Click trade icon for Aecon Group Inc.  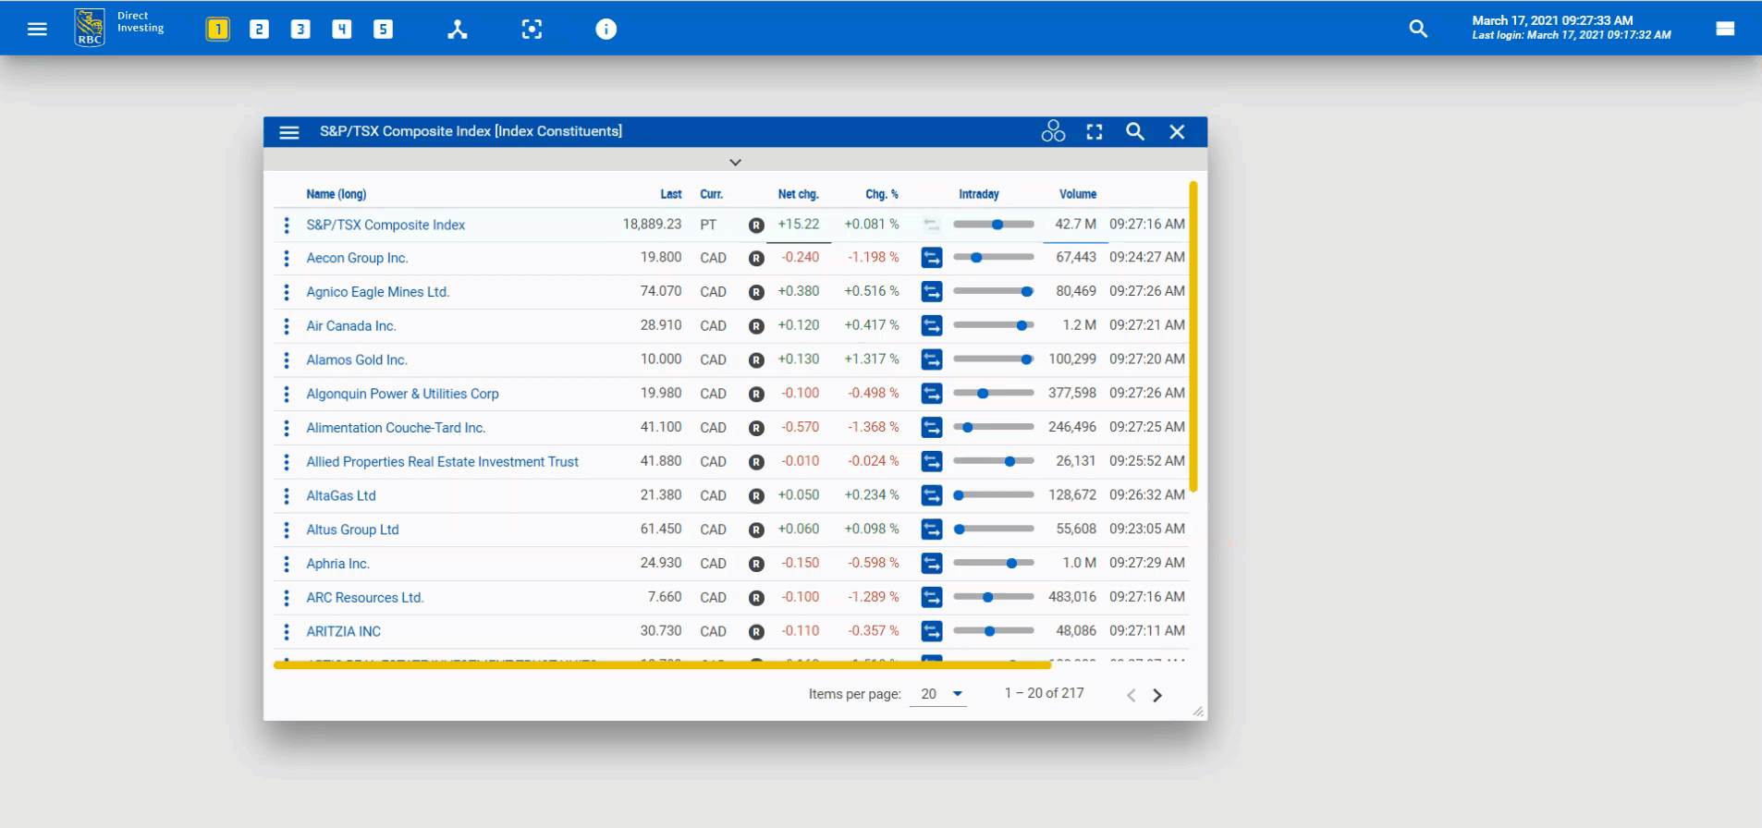pyautogui.click(x=932, y=258)
